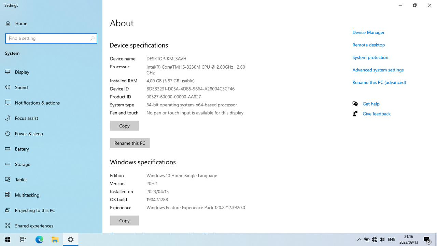
Task: Open Device Manager link
Action: pyautogui.click(x=368, y=32)
